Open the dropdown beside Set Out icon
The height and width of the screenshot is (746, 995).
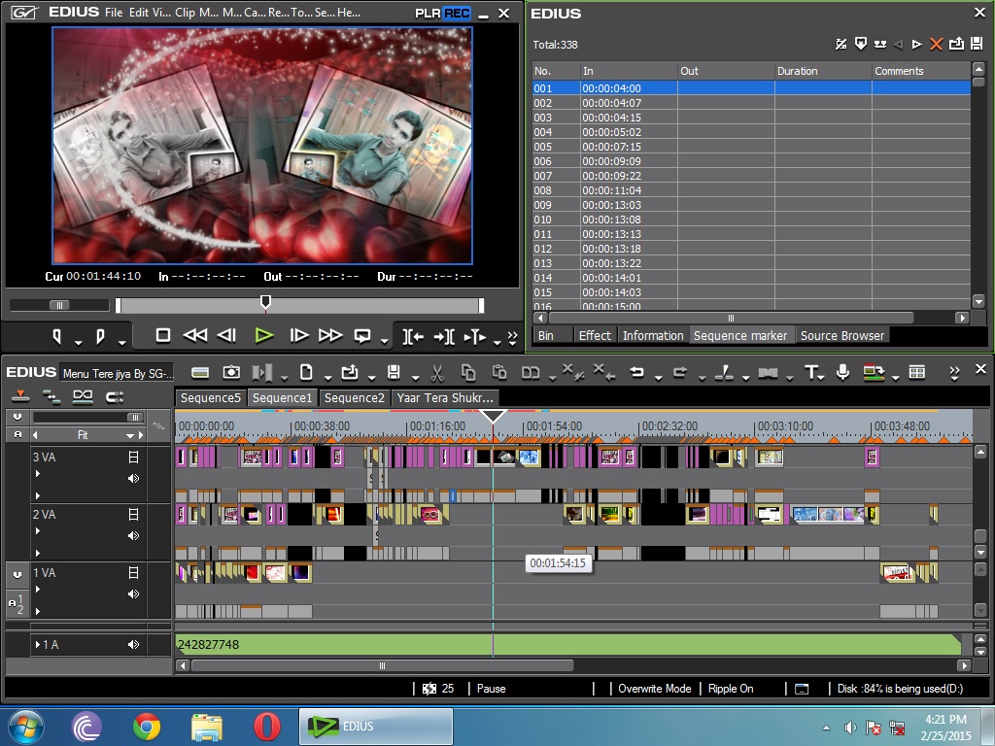121,343
